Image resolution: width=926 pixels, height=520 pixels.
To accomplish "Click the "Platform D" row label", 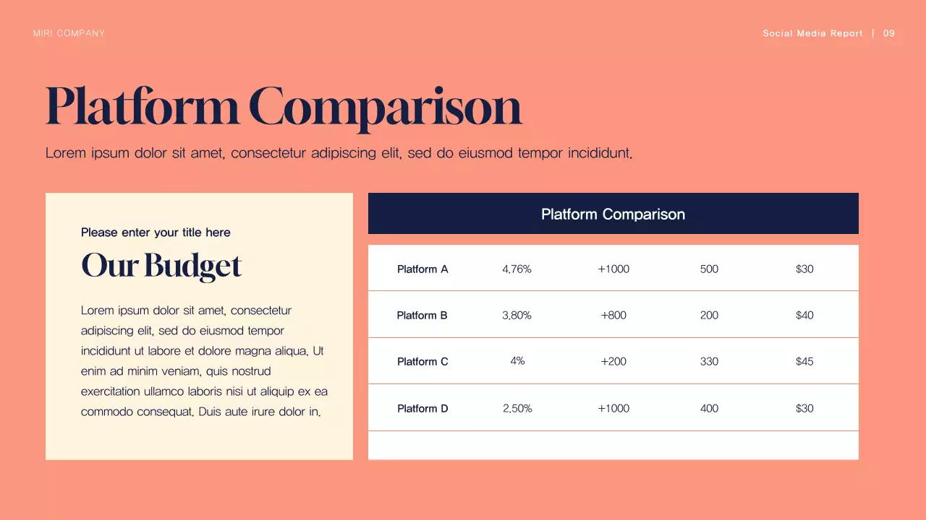I will 422,409.
